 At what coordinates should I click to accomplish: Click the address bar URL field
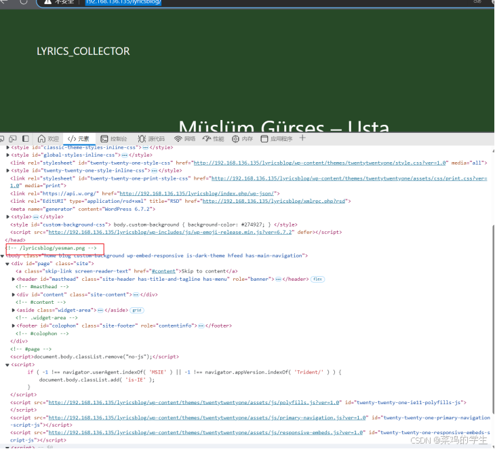tap(123, 2)
